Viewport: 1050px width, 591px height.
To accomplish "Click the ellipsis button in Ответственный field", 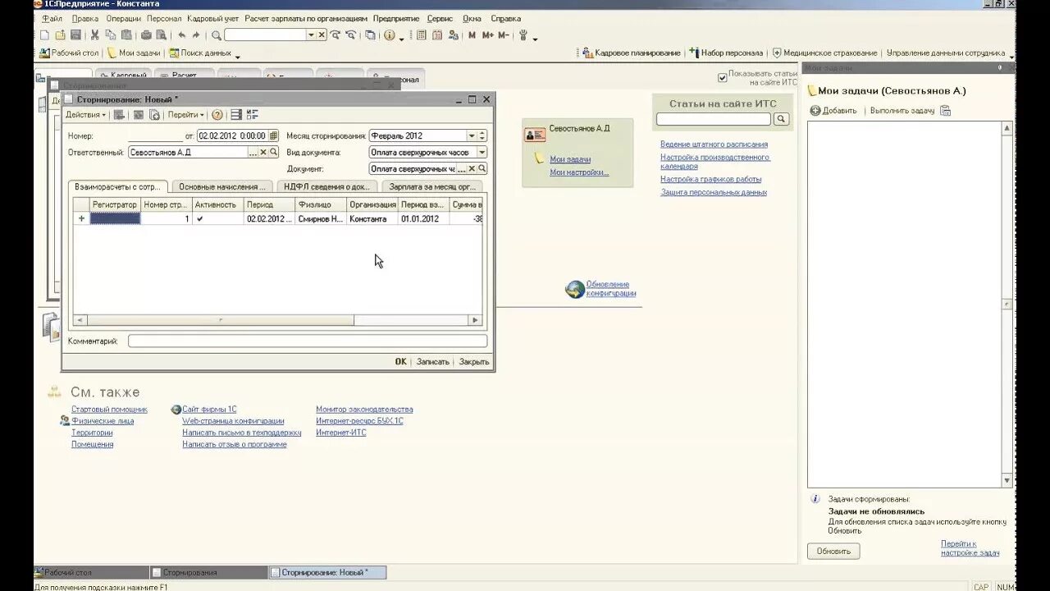I will pyautogui.click(x=253, y=153).
